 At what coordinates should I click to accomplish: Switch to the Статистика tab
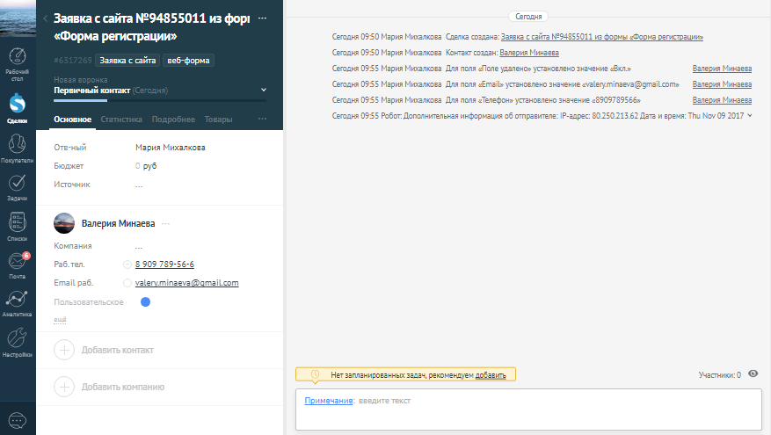tap(121, 119)
